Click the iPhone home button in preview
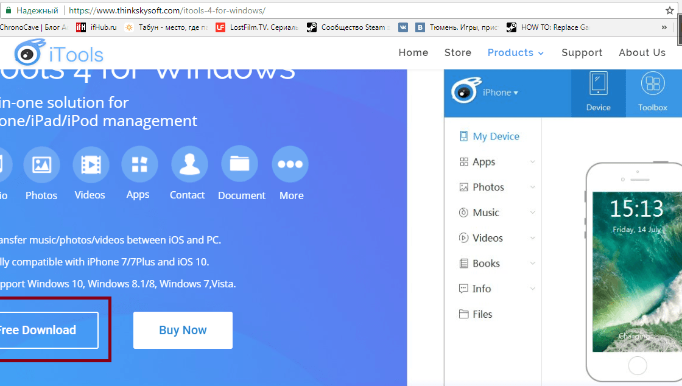The height and width of the screenshot is (386, 682). (x=638, y=365)
